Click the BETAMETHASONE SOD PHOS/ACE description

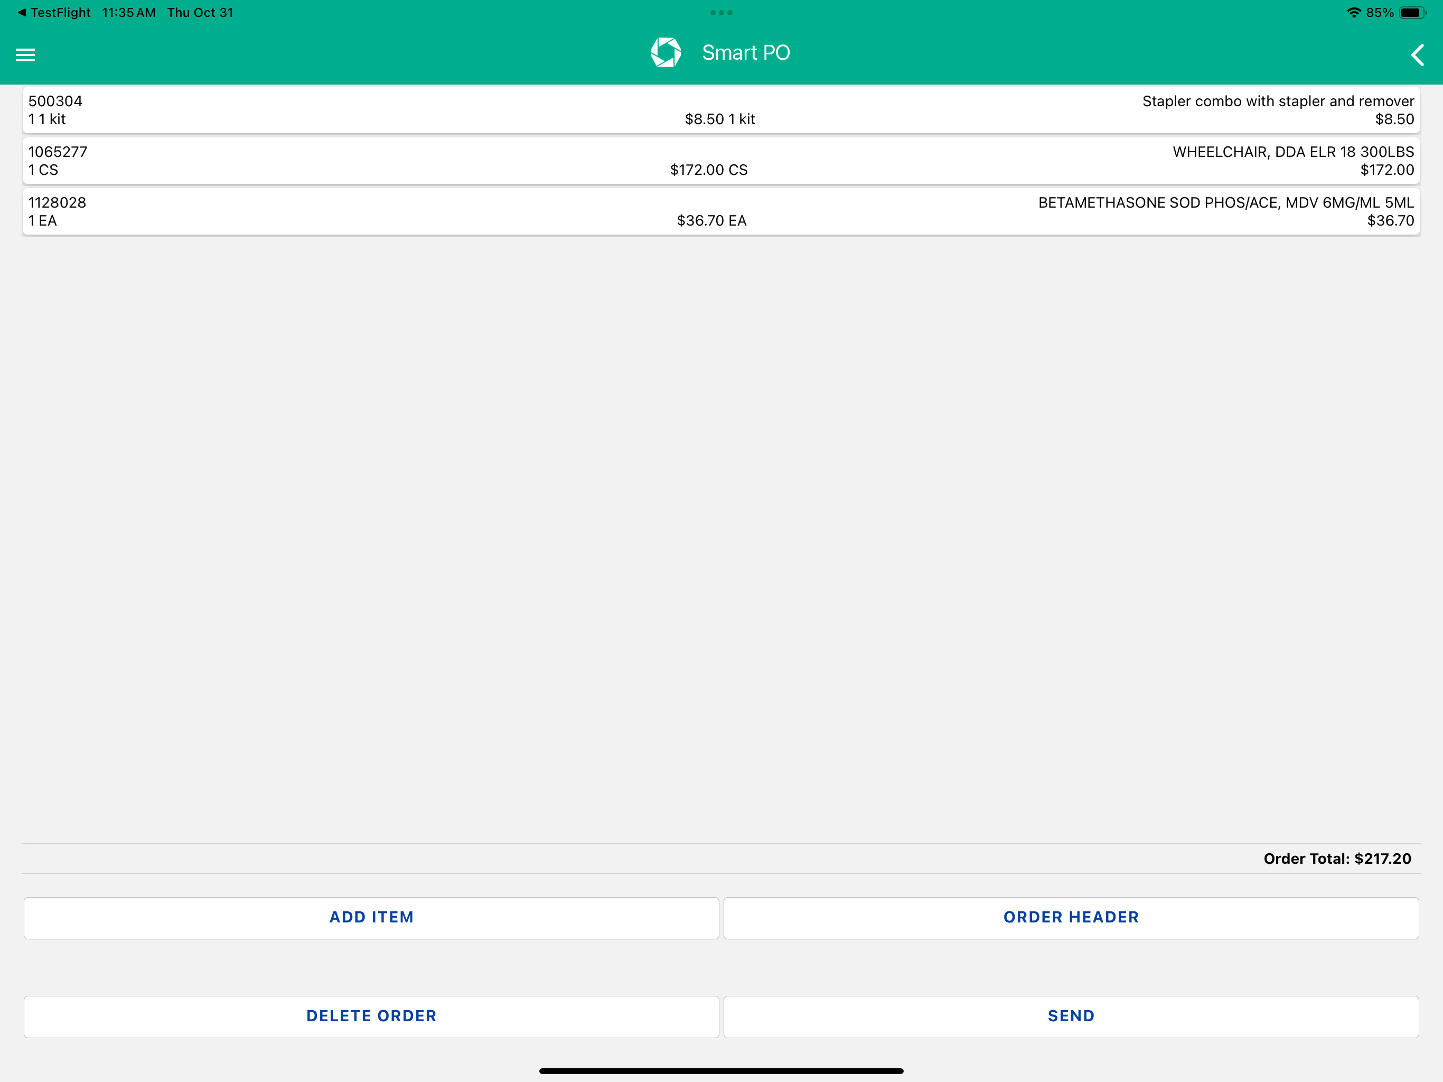point(1226,203)
